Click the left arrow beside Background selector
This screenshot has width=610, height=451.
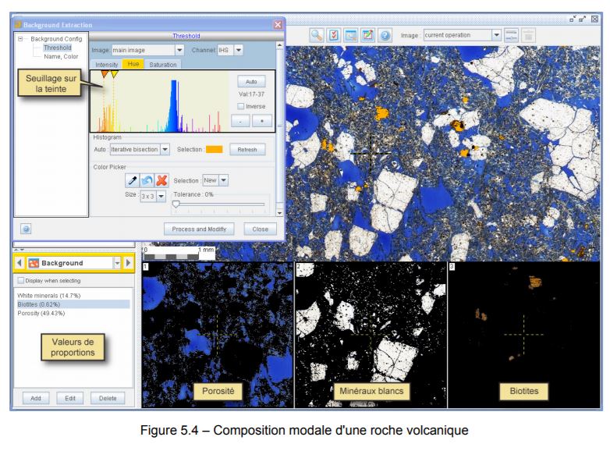click(x=20, y=263)
